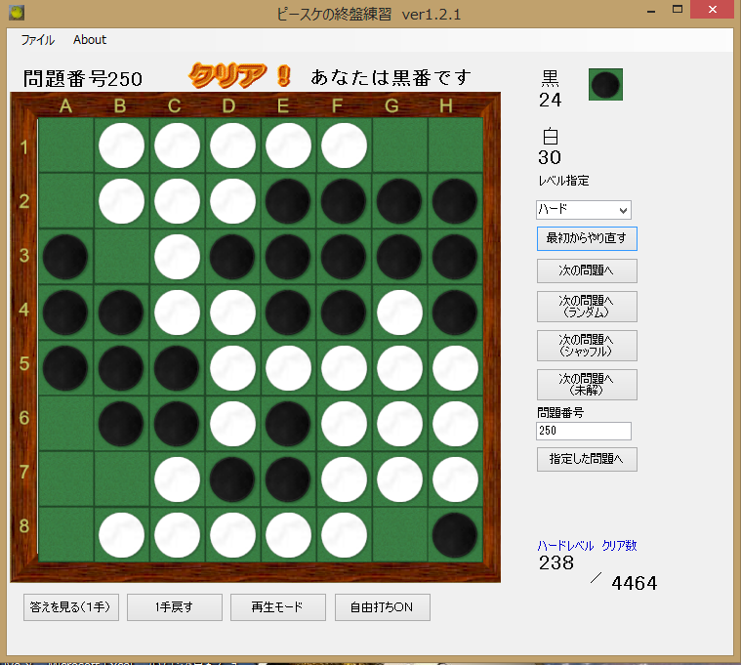The image size is (741, 665).
Task: Click the black disc at A3
Action: coord(65,257)
